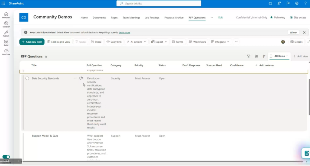Open the All Items view dropdown
310x166 pixels.
click(x=279, y=56)
